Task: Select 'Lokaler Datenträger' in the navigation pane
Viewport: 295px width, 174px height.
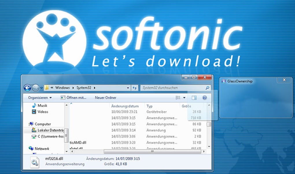Action: [48, 130]
